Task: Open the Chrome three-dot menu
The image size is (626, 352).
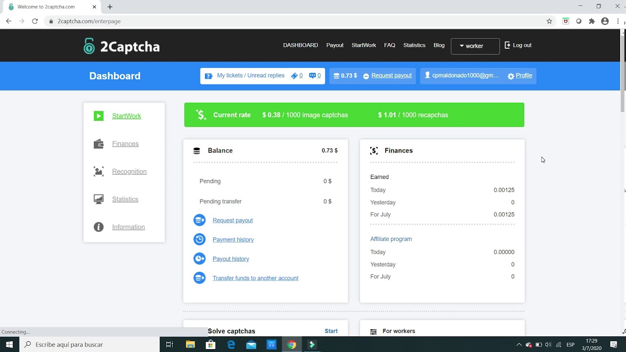Action: pyautogui.click(x=618, y=21)
